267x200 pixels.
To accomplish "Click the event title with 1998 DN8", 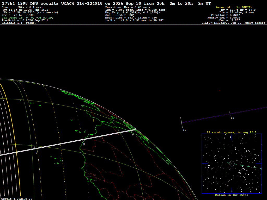I will 106,3.
